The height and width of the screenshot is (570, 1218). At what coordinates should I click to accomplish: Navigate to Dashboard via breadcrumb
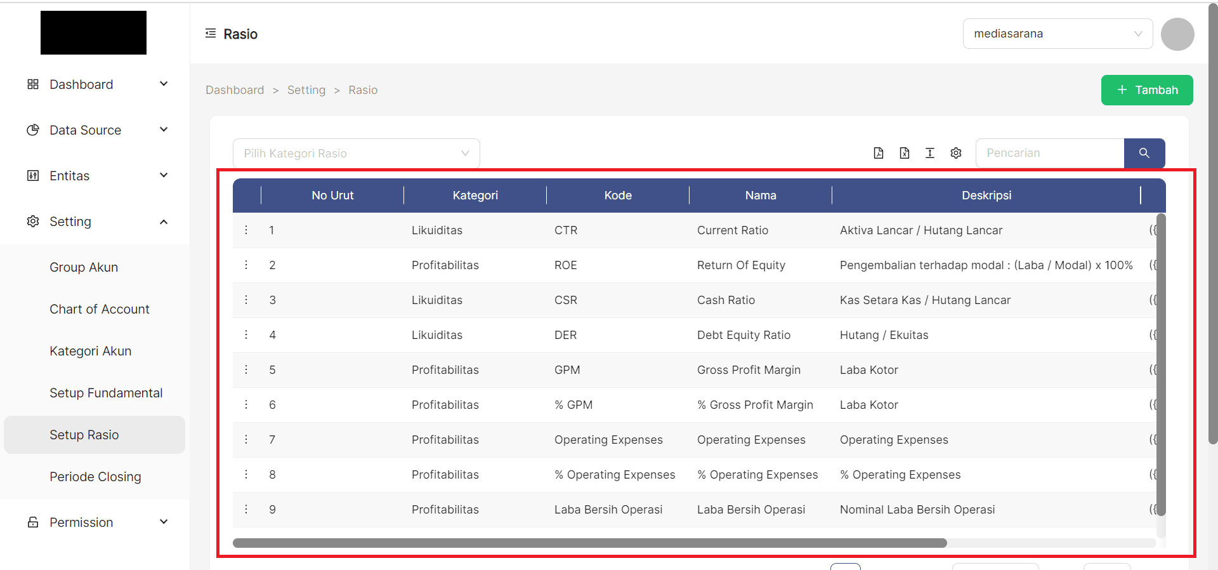tap(235, 90)
